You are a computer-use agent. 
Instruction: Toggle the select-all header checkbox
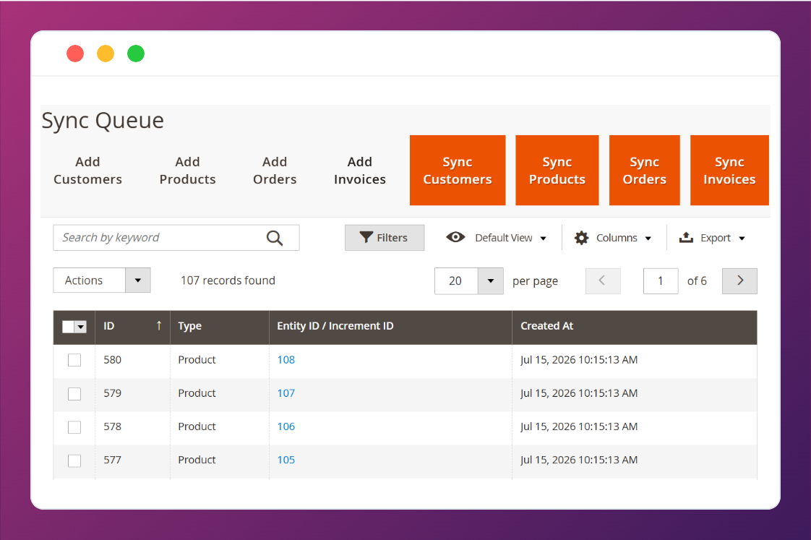point(68,326)
